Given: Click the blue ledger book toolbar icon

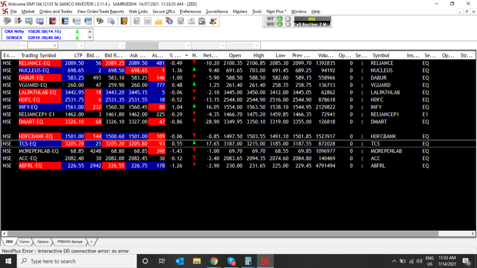Looking at the screenshot, I should (65, 21).
